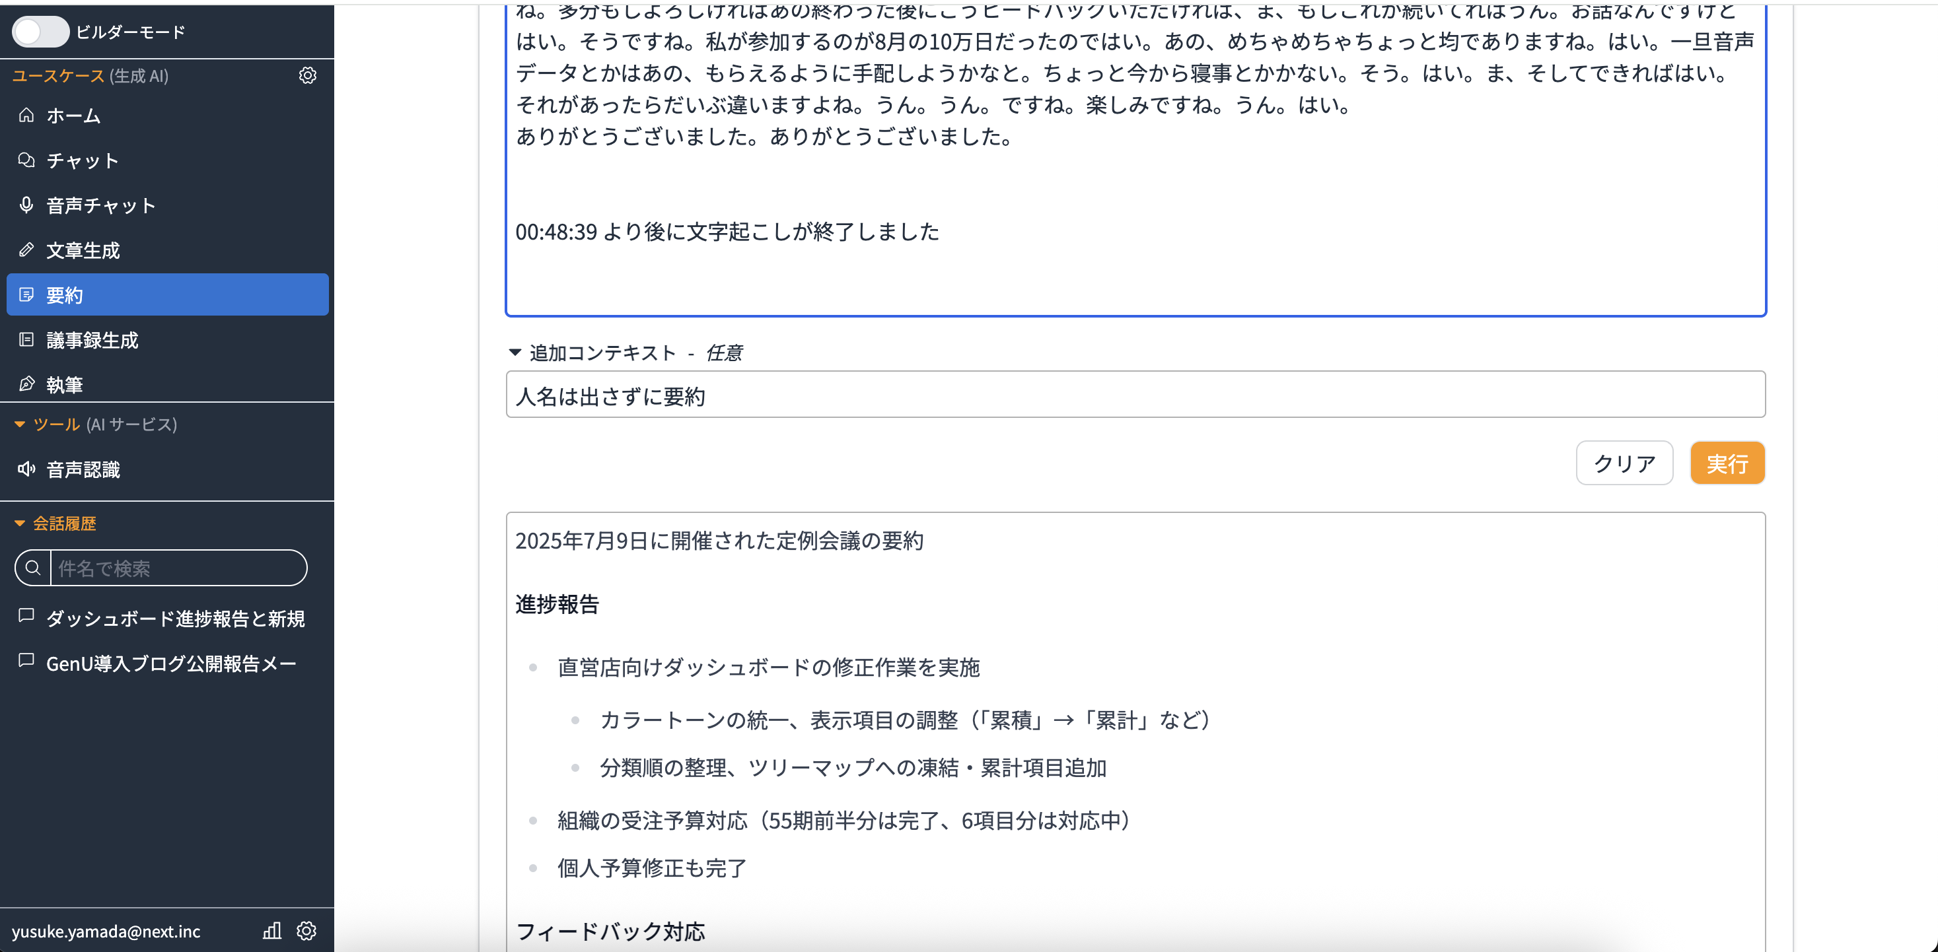
Task: Select the 議事録生成 menu item
Action: [92, 340]
